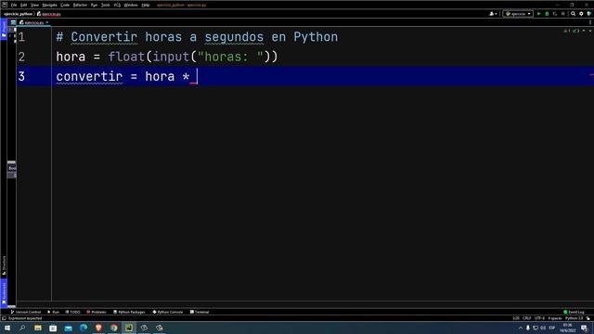The image size is (594, 334).
Task: Toggle the Project tool window stripe
Action: coord(4,30)
